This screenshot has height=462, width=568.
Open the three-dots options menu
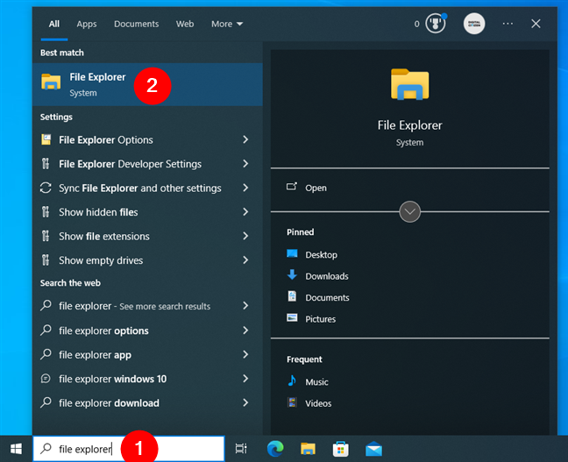pos(508,24)
